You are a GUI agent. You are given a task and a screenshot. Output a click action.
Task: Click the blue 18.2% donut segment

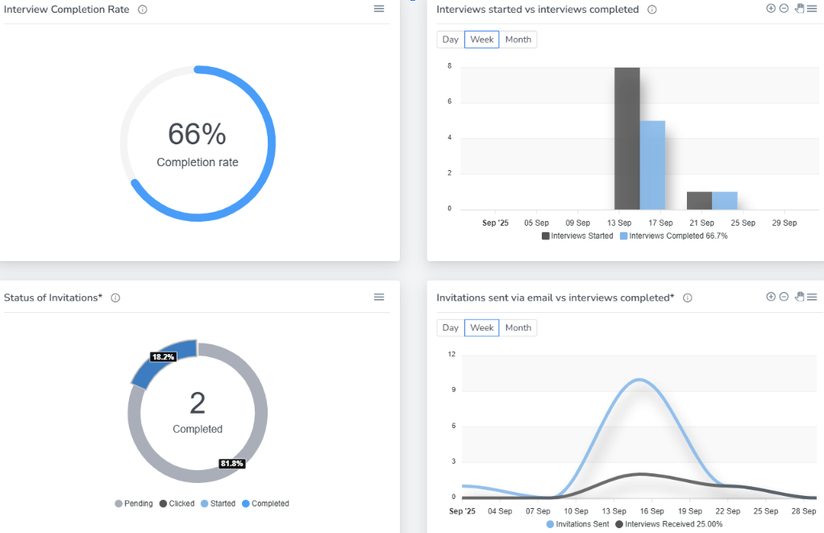(162, 364)
